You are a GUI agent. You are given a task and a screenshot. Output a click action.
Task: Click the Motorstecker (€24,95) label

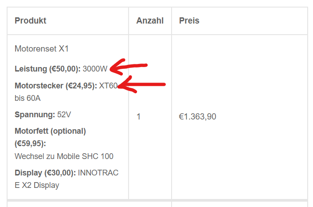55,86
